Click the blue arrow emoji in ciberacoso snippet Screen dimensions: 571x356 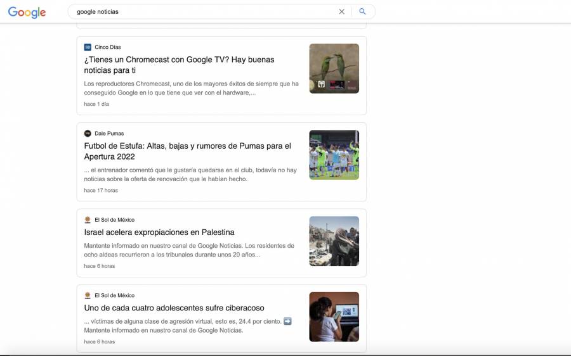coord(287,321)
